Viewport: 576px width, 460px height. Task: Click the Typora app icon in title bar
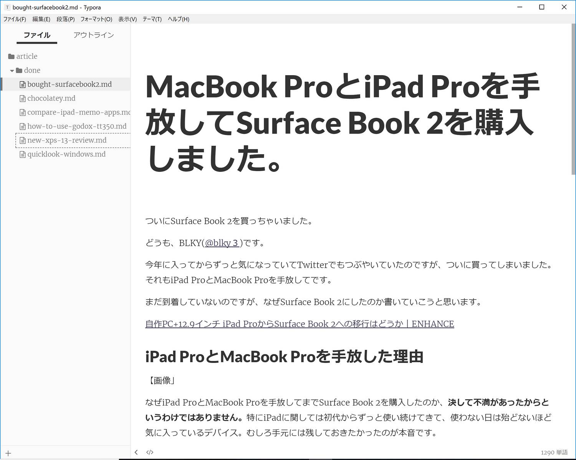pyautogui.click(x=7, y=7)
